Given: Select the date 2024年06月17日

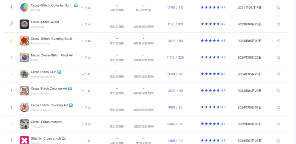Looking at the screenshot, I should pyautogui.click(x=249, y=8).
